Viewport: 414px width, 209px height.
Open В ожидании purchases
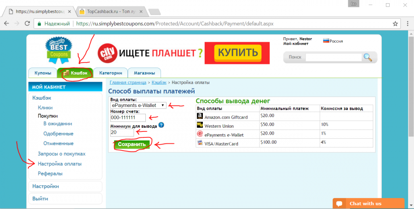point(57,124)
